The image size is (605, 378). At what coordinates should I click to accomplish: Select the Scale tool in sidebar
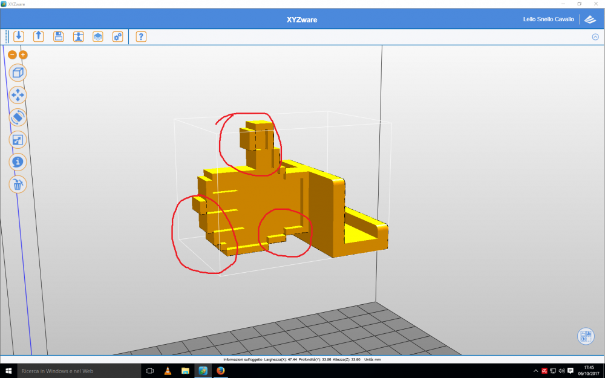click(x=18, y=140)
